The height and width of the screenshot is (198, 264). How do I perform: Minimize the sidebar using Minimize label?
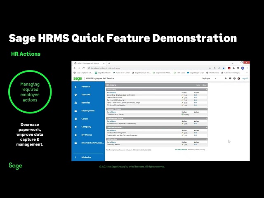pyautogui.click(x=86, y=157)
